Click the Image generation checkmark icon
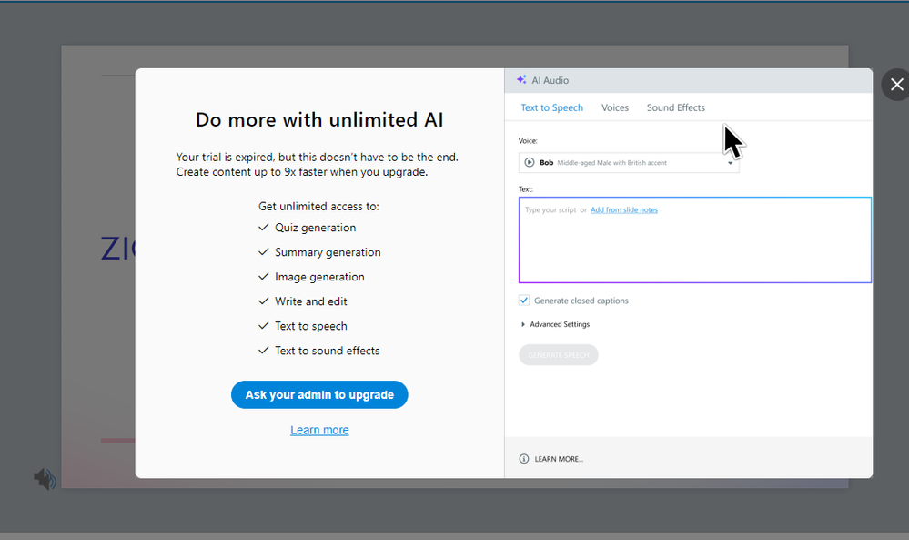 [x=264, y=277]
